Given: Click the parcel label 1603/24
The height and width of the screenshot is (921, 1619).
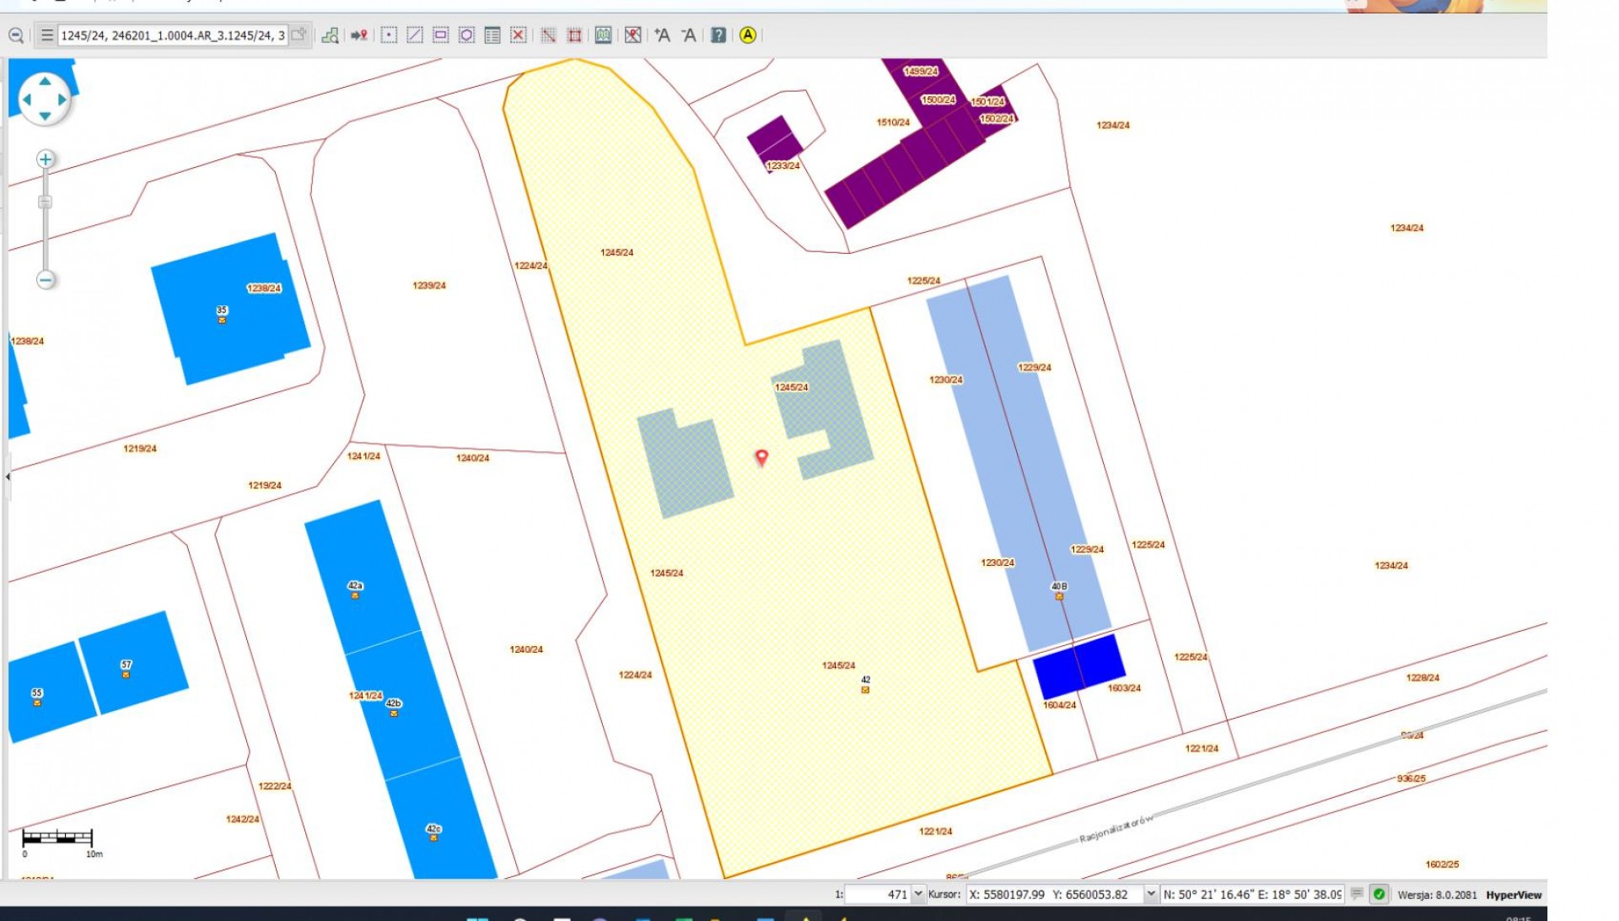Looking at the screenshot, I should click(1124, 688).
